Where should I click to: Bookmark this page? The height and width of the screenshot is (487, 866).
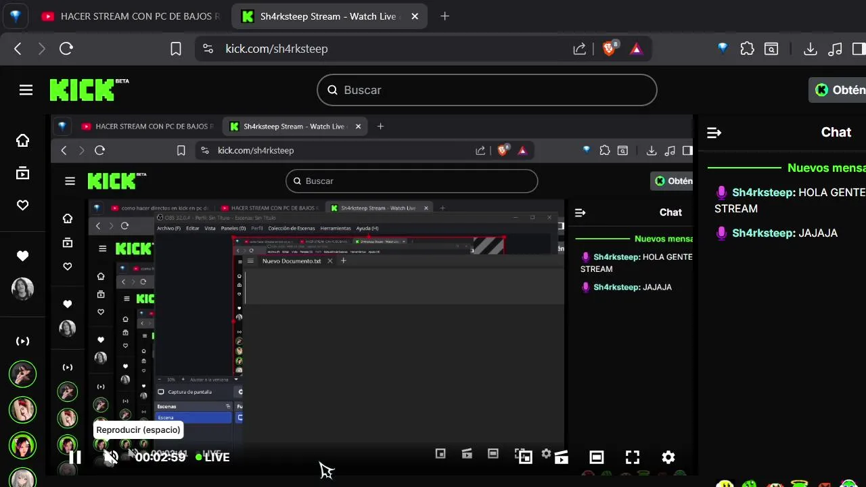(176, 49)
